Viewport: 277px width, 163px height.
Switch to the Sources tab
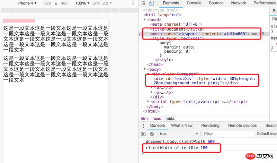pyautogui.click(x=216, y=3)
